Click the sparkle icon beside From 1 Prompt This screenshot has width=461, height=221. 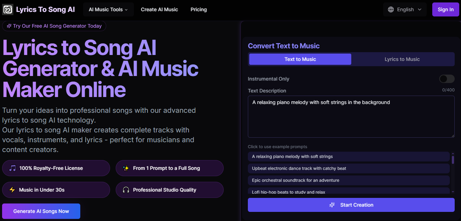click(126, 168)
